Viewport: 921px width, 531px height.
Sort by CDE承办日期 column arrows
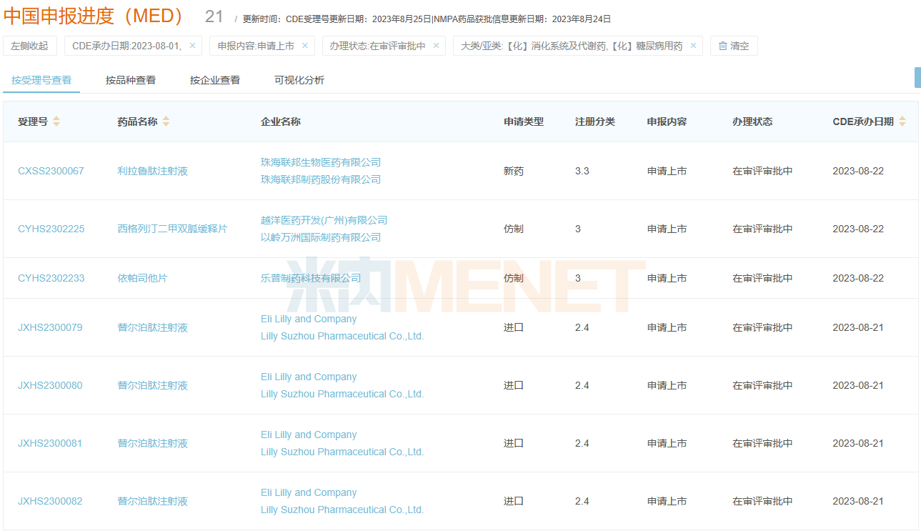pyautogui.click(x=902, y=121)
